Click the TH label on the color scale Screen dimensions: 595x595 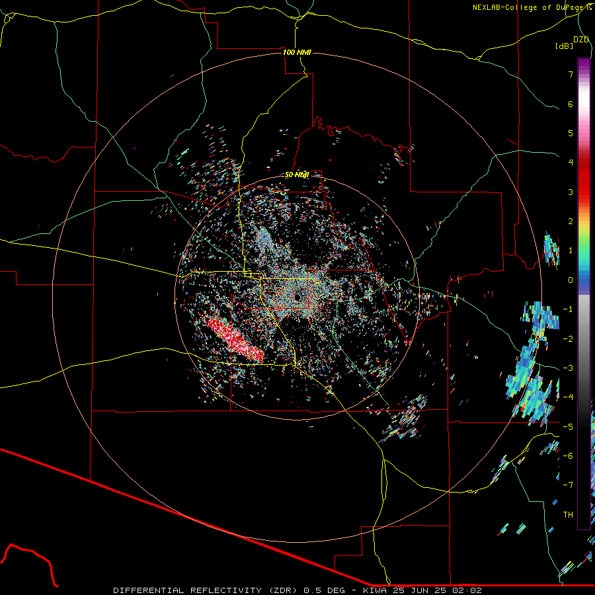click(x=568, y=515)
